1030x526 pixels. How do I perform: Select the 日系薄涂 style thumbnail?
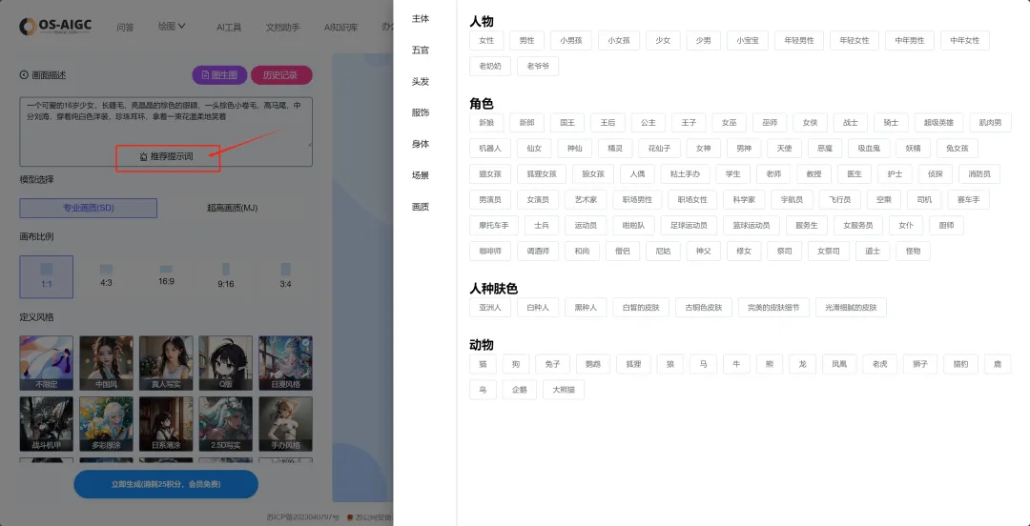click(x=166, y=423)
